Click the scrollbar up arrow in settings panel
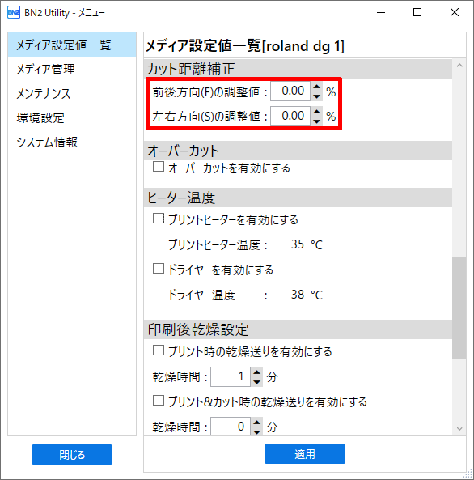Viewport: 474px width, 480px height. [x=459, y=66]
